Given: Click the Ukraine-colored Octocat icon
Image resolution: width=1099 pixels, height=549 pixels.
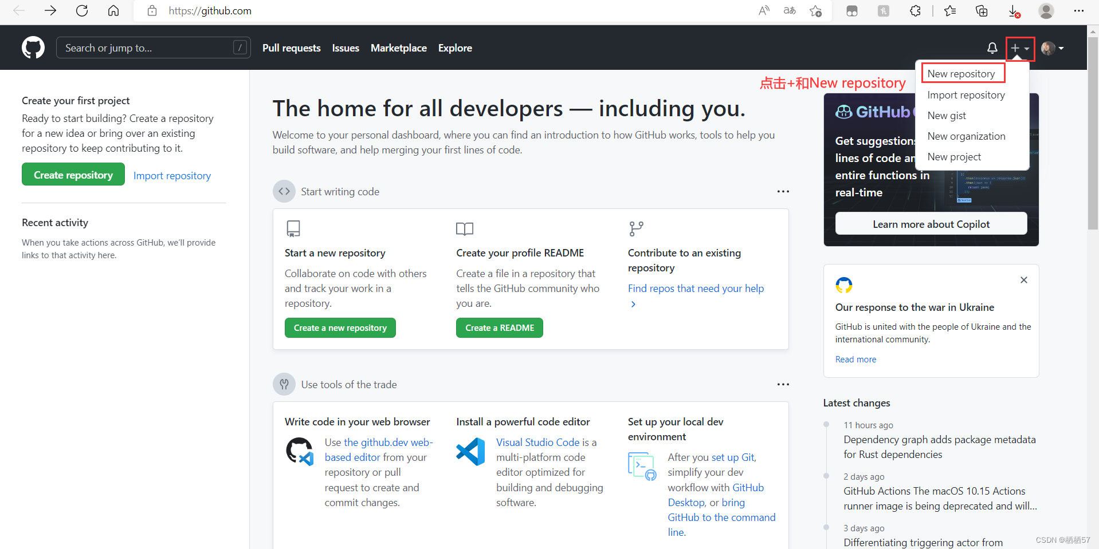Looking at the screenshot, I should pos(844,285).
